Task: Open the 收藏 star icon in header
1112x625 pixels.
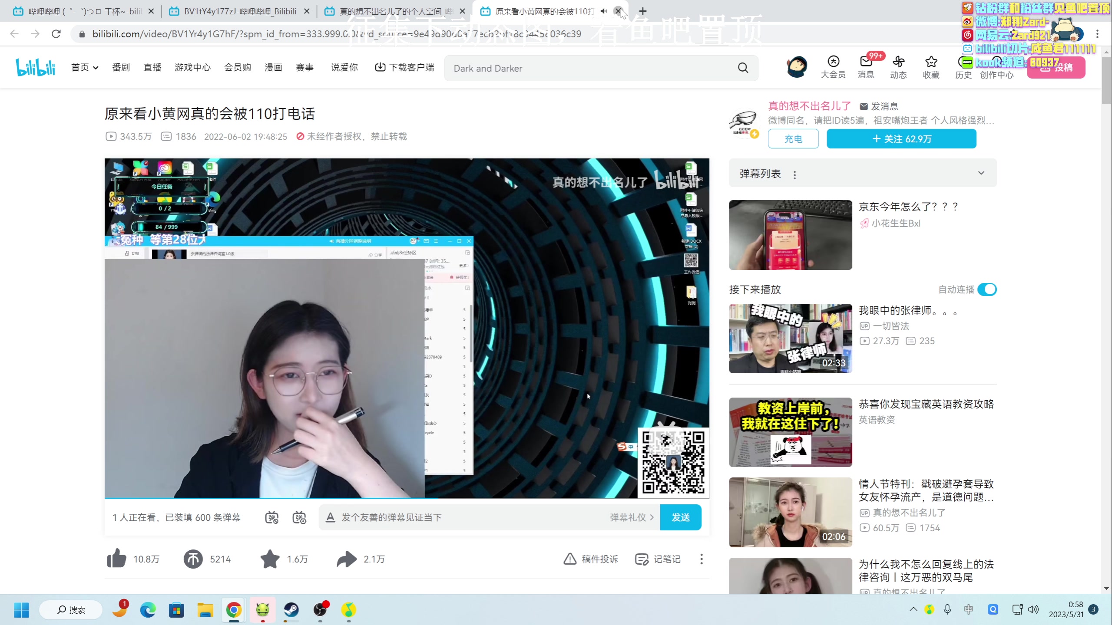Action: [930, 62]
